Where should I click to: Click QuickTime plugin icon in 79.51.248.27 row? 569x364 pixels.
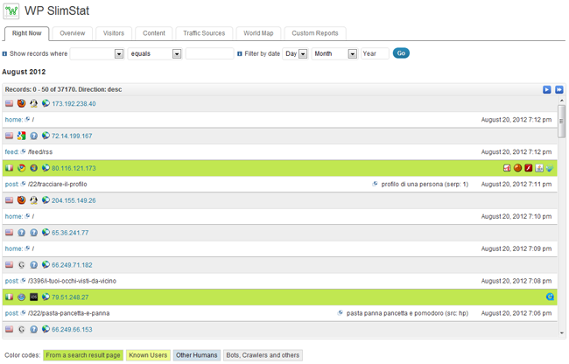[550, 297]
